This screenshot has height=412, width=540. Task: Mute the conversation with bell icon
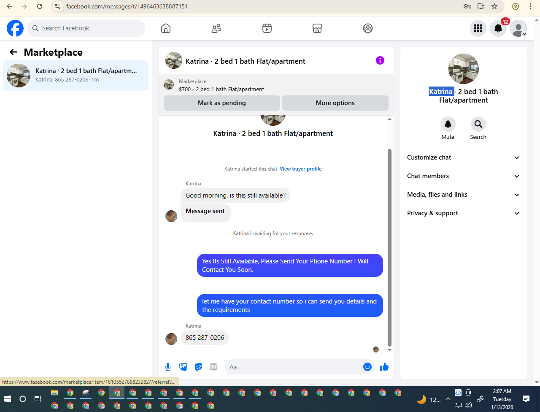tap(448, 124)
